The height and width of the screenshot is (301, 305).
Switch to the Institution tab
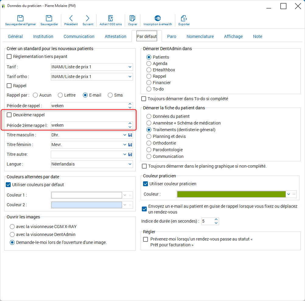pos(43,36)
